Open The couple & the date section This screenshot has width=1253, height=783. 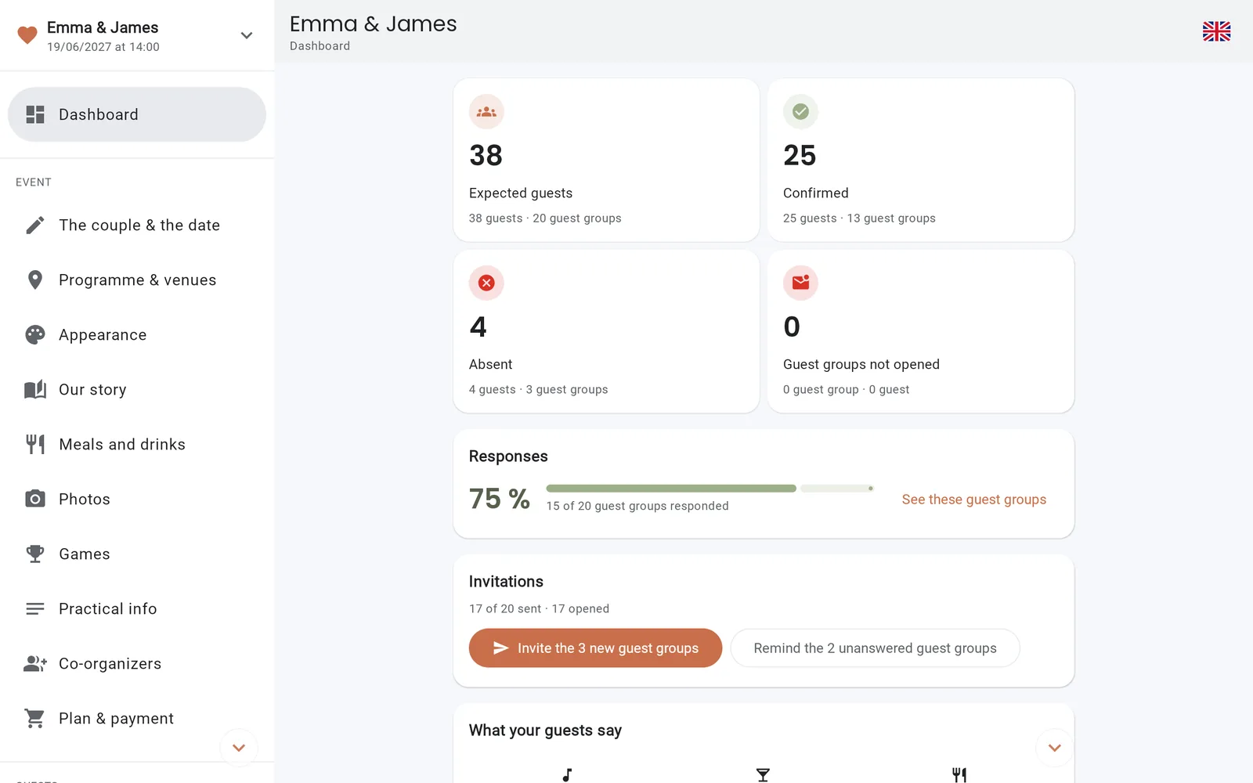coord(137,226)
